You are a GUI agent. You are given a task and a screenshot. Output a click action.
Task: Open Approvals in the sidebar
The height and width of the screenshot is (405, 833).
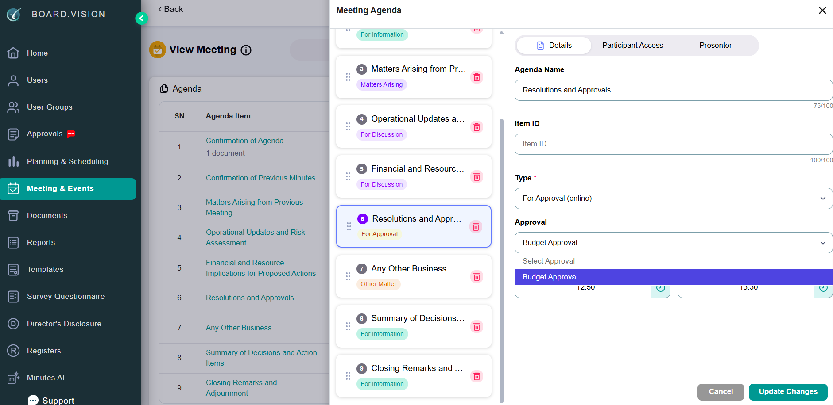point(44,134)
